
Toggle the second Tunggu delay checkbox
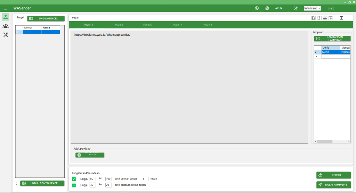pos(74,185)
